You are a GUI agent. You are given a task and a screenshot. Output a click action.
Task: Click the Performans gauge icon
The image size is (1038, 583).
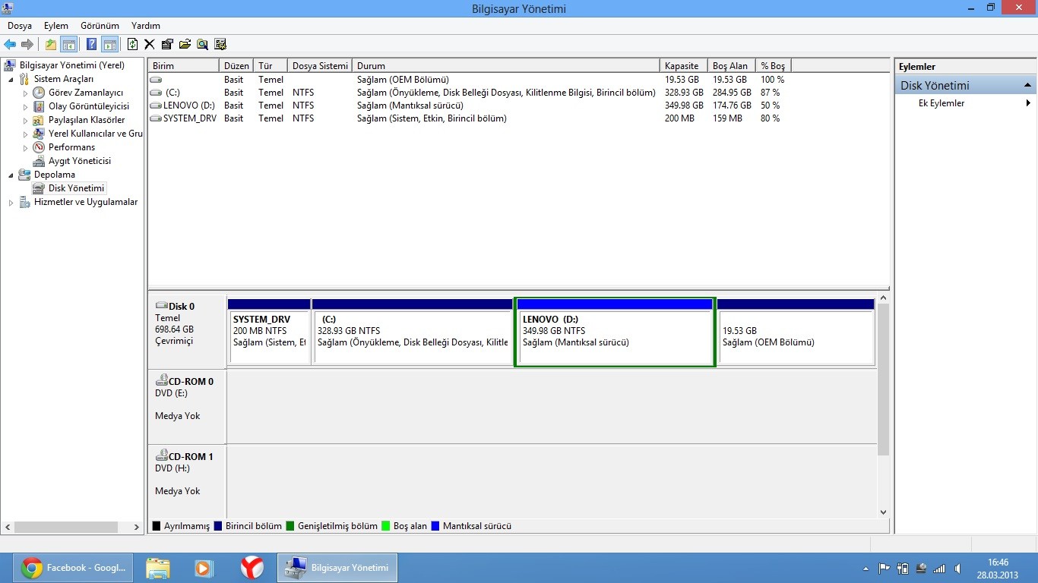point(39,147)
